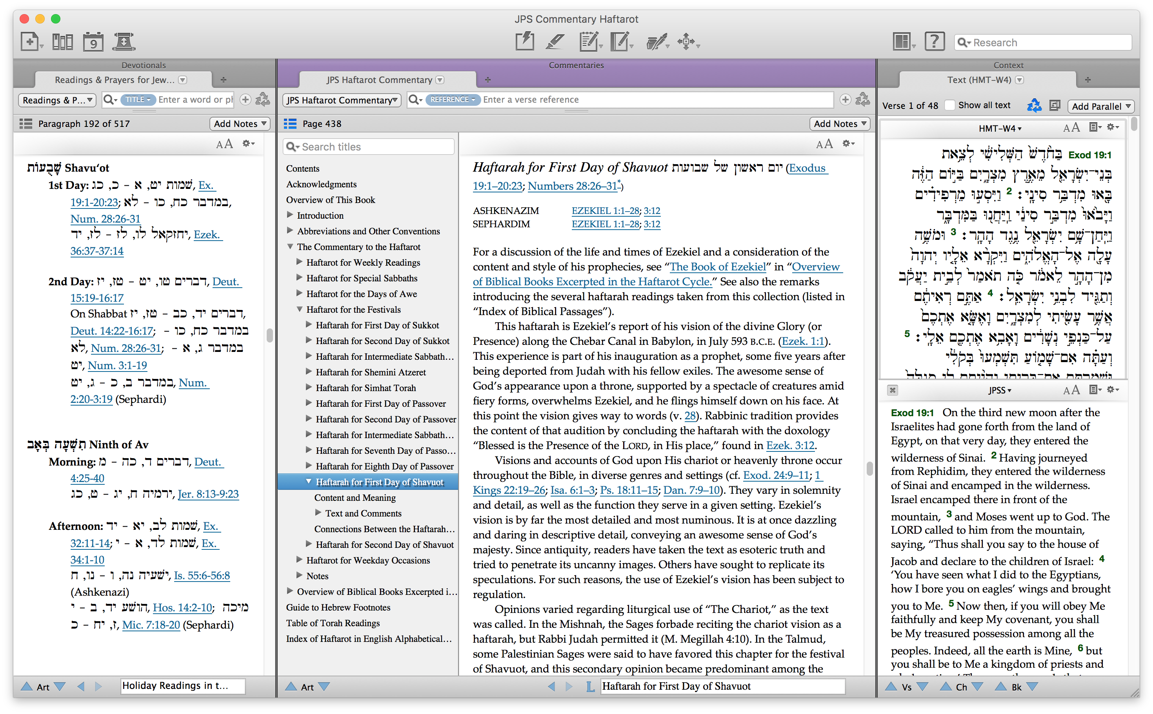1153x714 pixels.
Task: Click the detach window icon near Add Parallel
Action: click(1055, 105)
